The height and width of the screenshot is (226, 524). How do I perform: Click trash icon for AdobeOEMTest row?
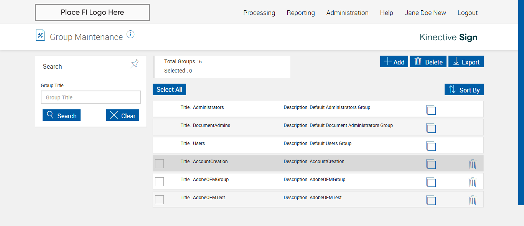(x=473, y=200)
